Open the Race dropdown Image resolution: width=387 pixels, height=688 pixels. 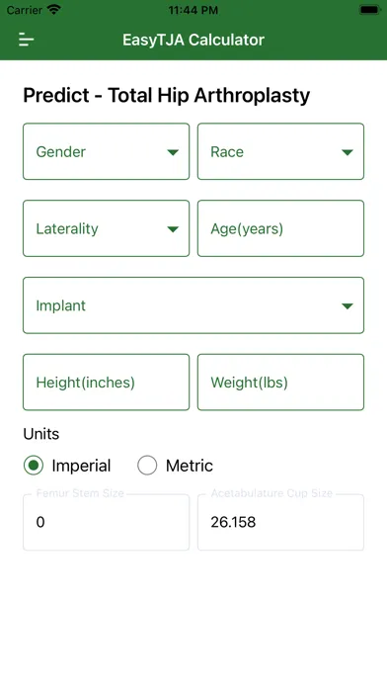(280, 151)
